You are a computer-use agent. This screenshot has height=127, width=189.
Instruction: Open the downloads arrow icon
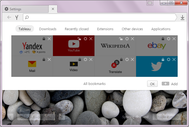click(x=183, y=18)
